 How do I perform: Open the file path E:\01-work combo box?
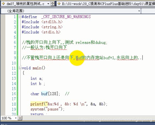(106, 4)
